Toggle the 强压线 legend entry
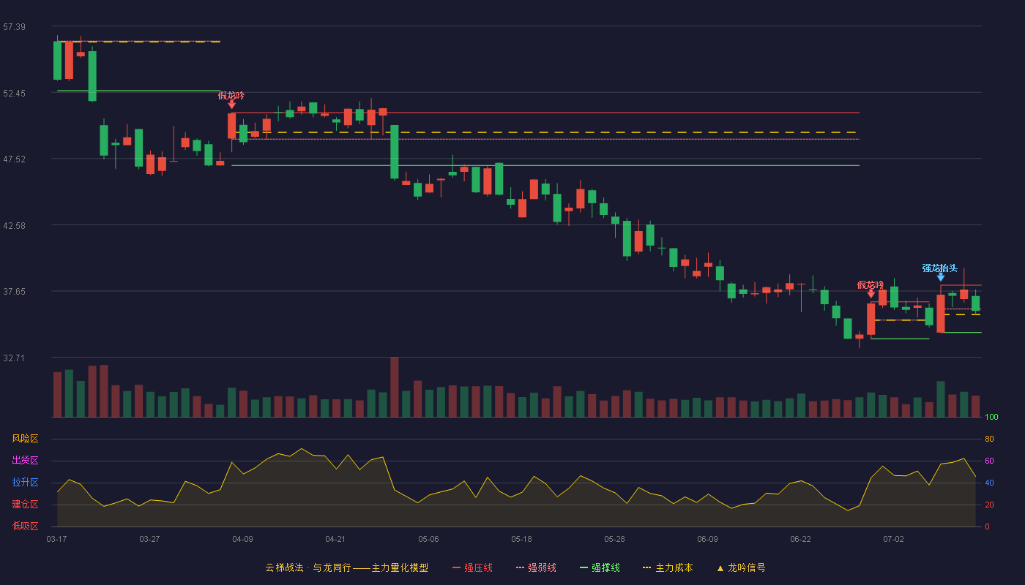 472,567
